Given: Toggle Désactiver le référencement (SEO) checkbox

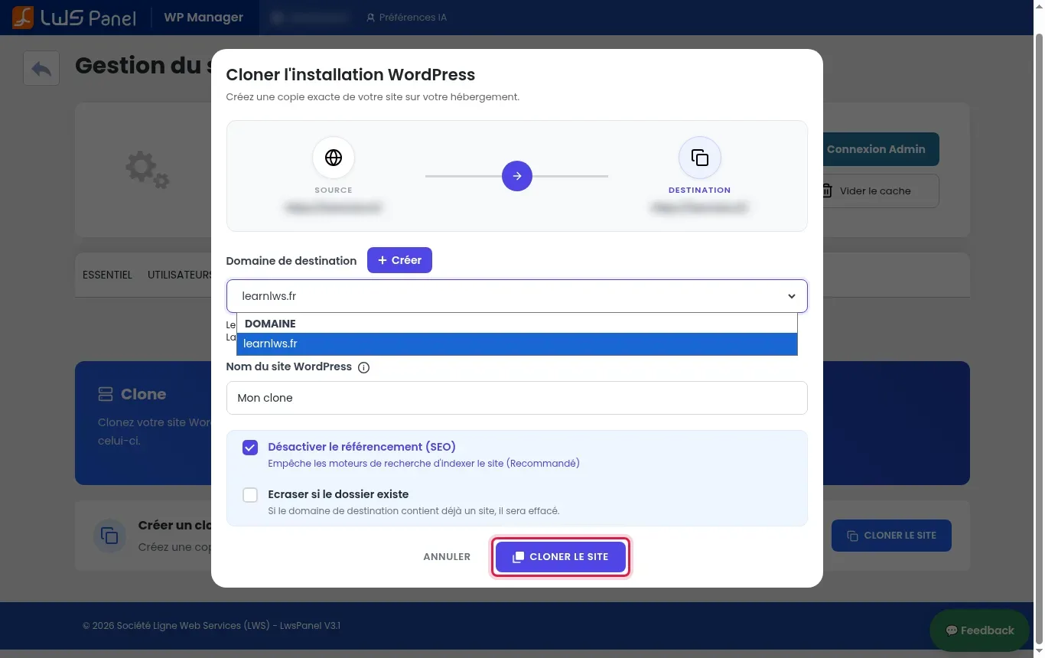Looking at the screenshot, I should tap(250, 448).
